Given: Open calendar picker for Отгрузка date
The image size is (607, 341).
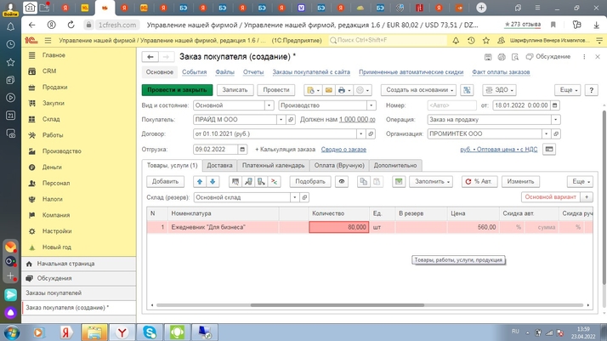Looking at the screenshot, I should [242, 149].
